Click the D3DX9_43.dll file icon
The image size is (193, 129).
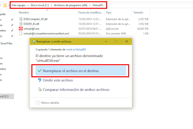pyautogui.click(x=21, y=24)
